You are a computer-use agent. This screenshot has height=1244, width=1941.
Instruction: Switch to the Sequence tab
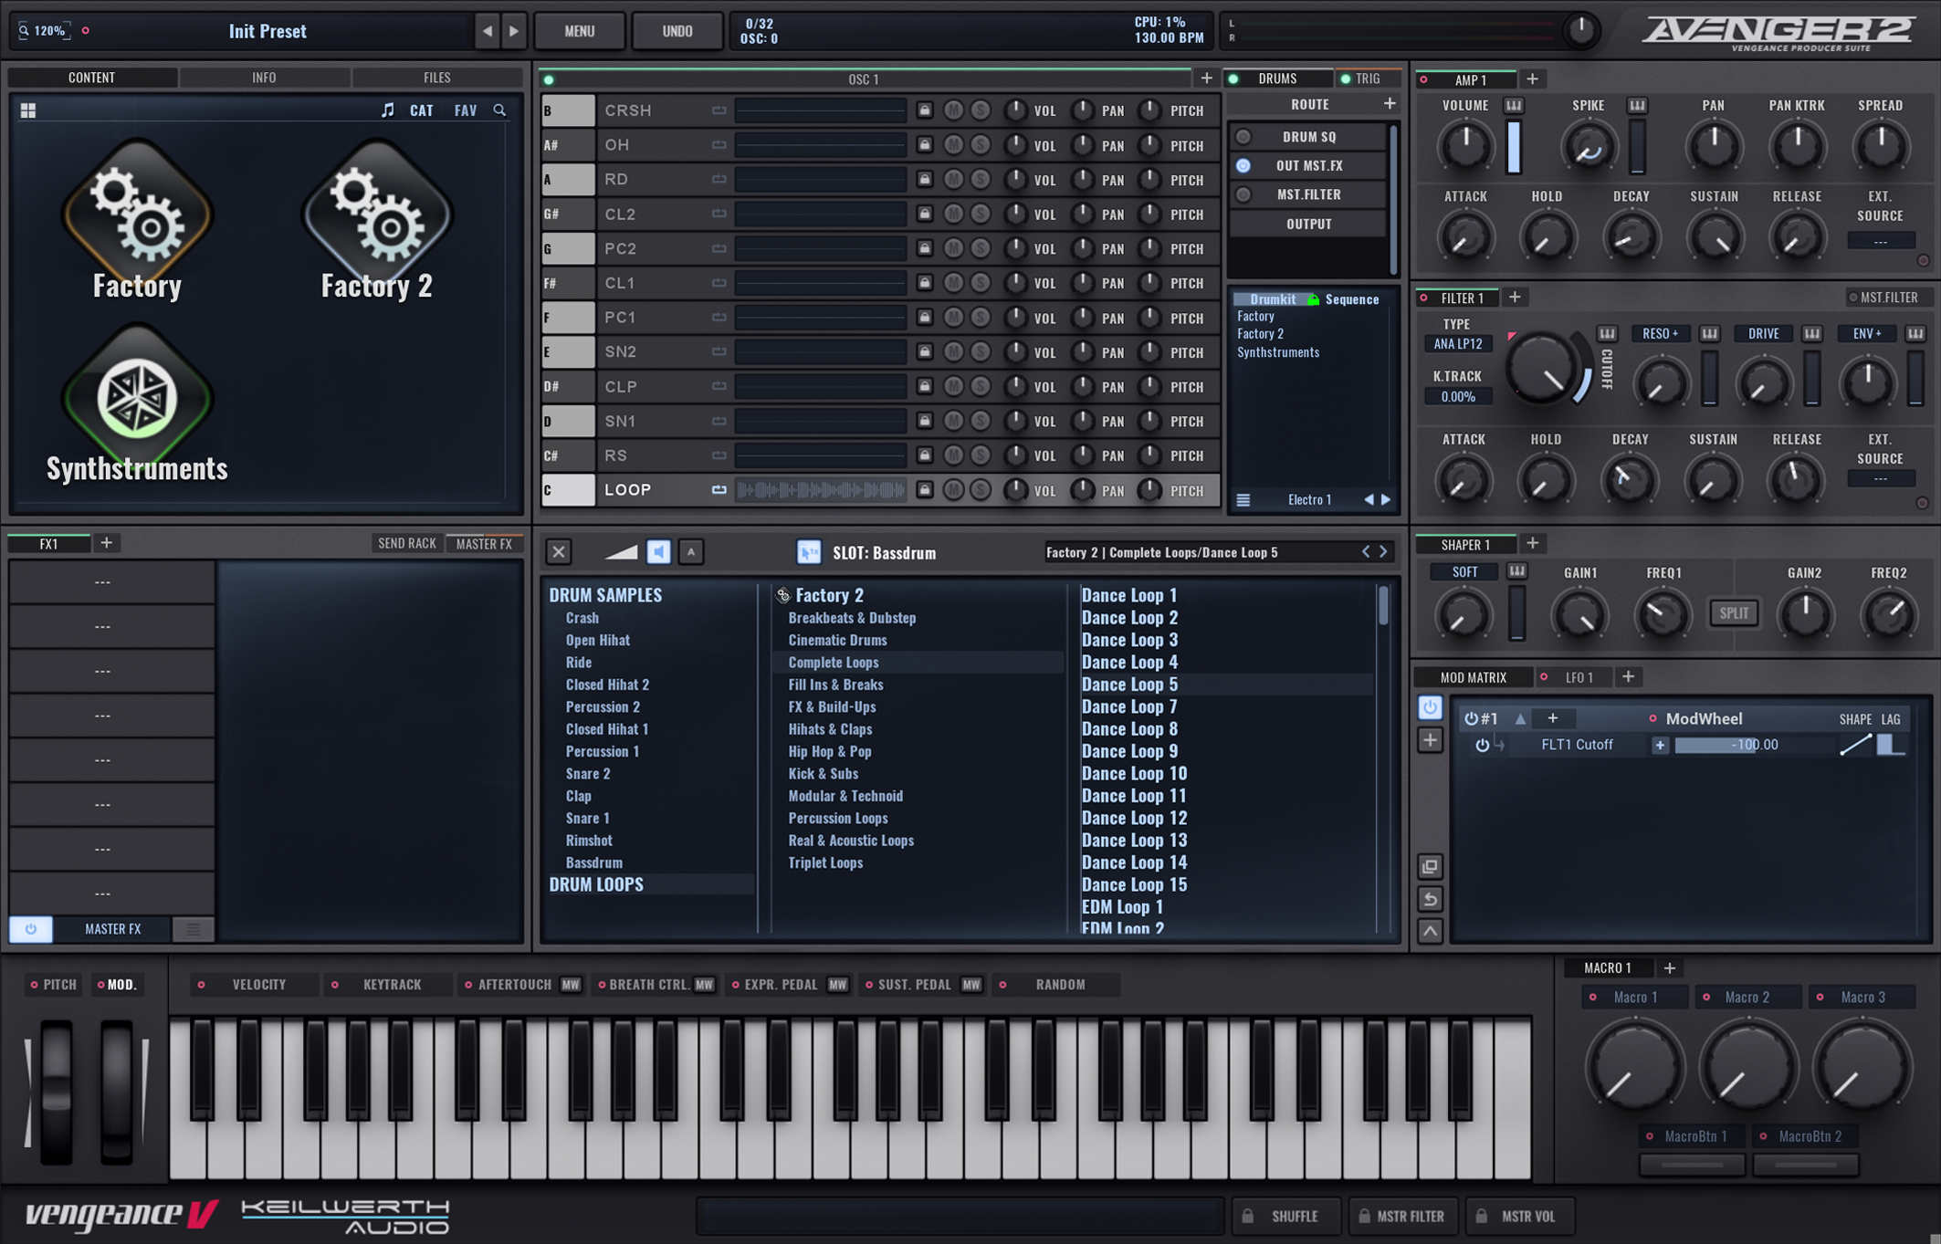(1351, 299)
